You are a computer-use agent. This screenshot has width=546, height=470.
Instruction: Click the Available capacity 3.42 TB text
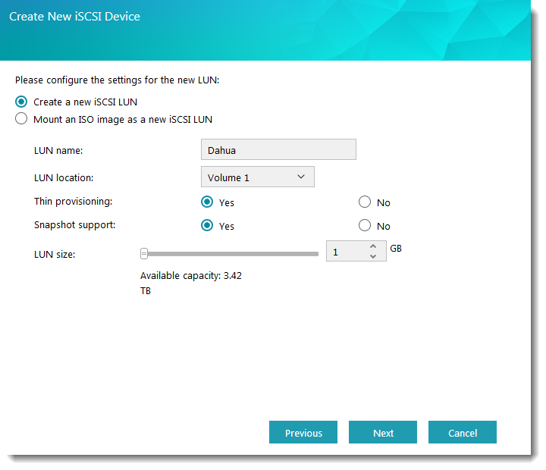point(190,276)
